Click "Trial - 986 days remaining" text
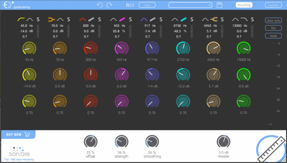This screenshot has height=163, width=287. (x=19, y=159)
